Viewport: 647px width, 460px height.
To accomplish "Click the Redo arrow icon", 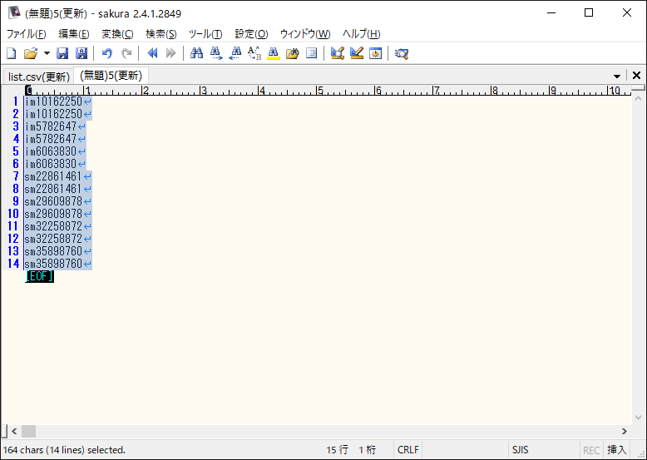I will [x=126, y=53].
